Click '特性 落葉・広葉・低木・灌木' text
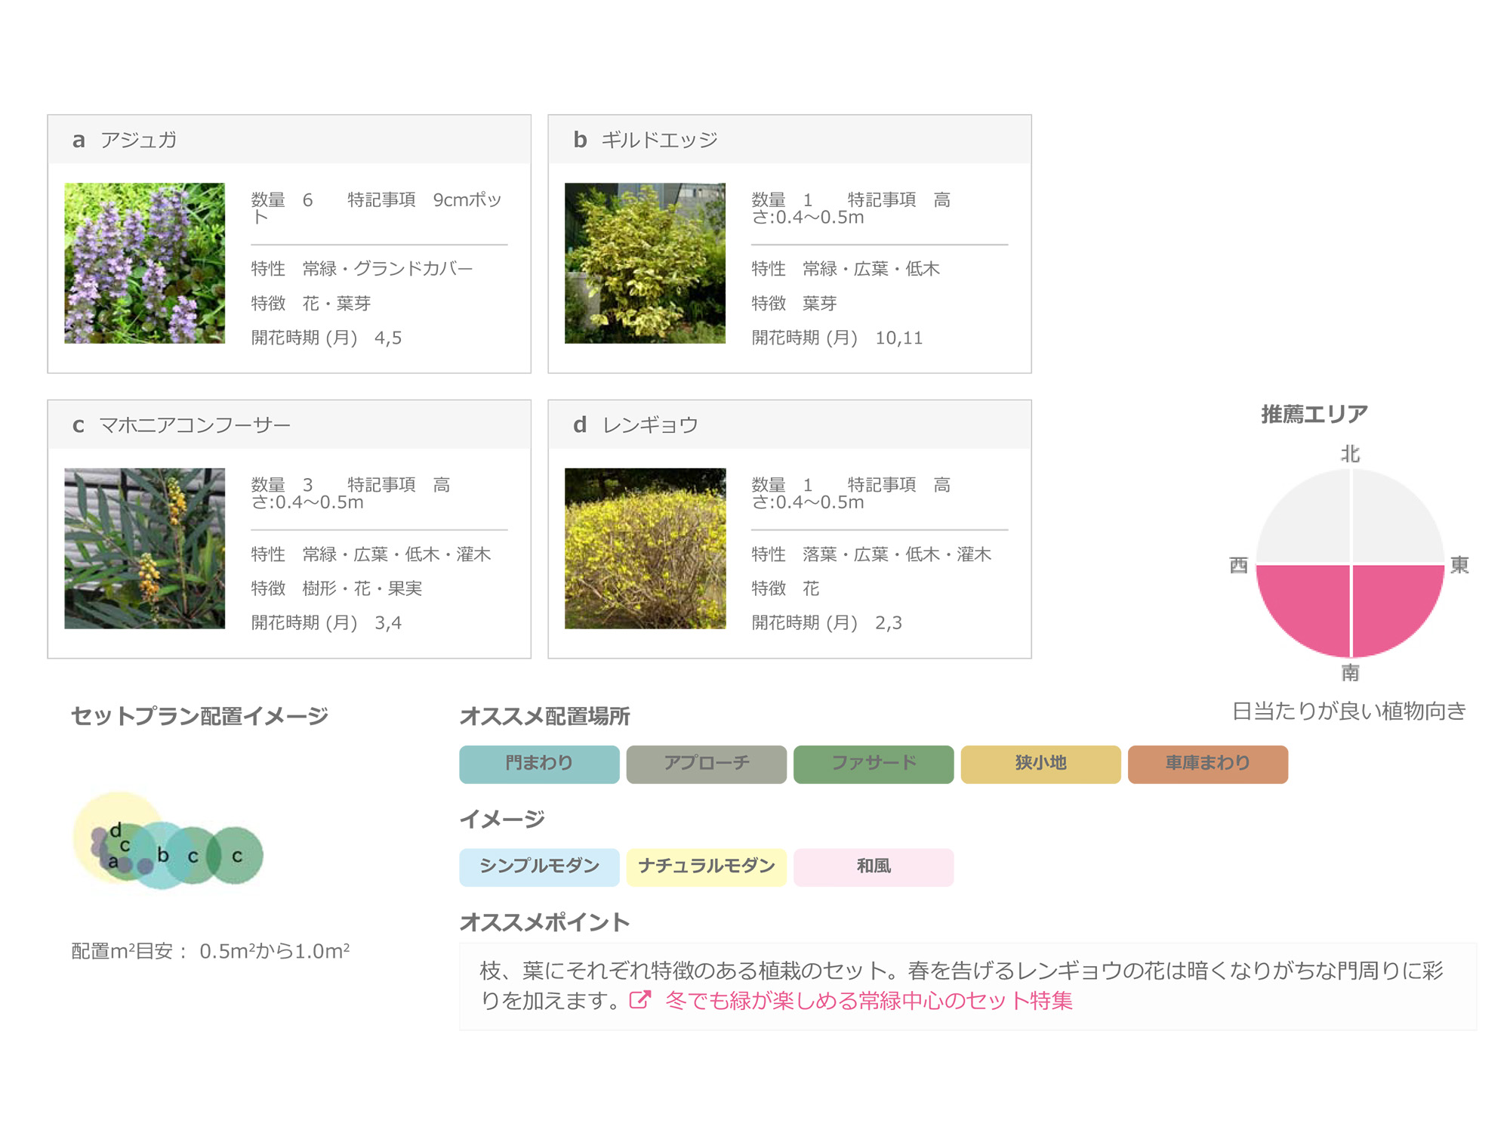The width and height of the screenshot is (1510, 1133). pos(871,554)
